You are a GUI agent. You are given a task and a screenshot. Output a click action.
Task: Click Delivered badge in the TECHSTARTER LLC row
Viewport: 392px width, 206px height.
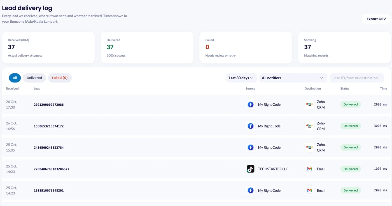(351, 169)
